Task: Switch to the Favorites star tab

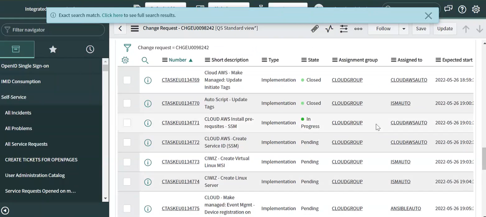Action: pyautogui.click(x=53, y=49)
